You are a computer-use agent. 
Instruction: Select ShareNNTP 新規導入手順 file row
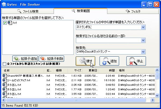78,76
